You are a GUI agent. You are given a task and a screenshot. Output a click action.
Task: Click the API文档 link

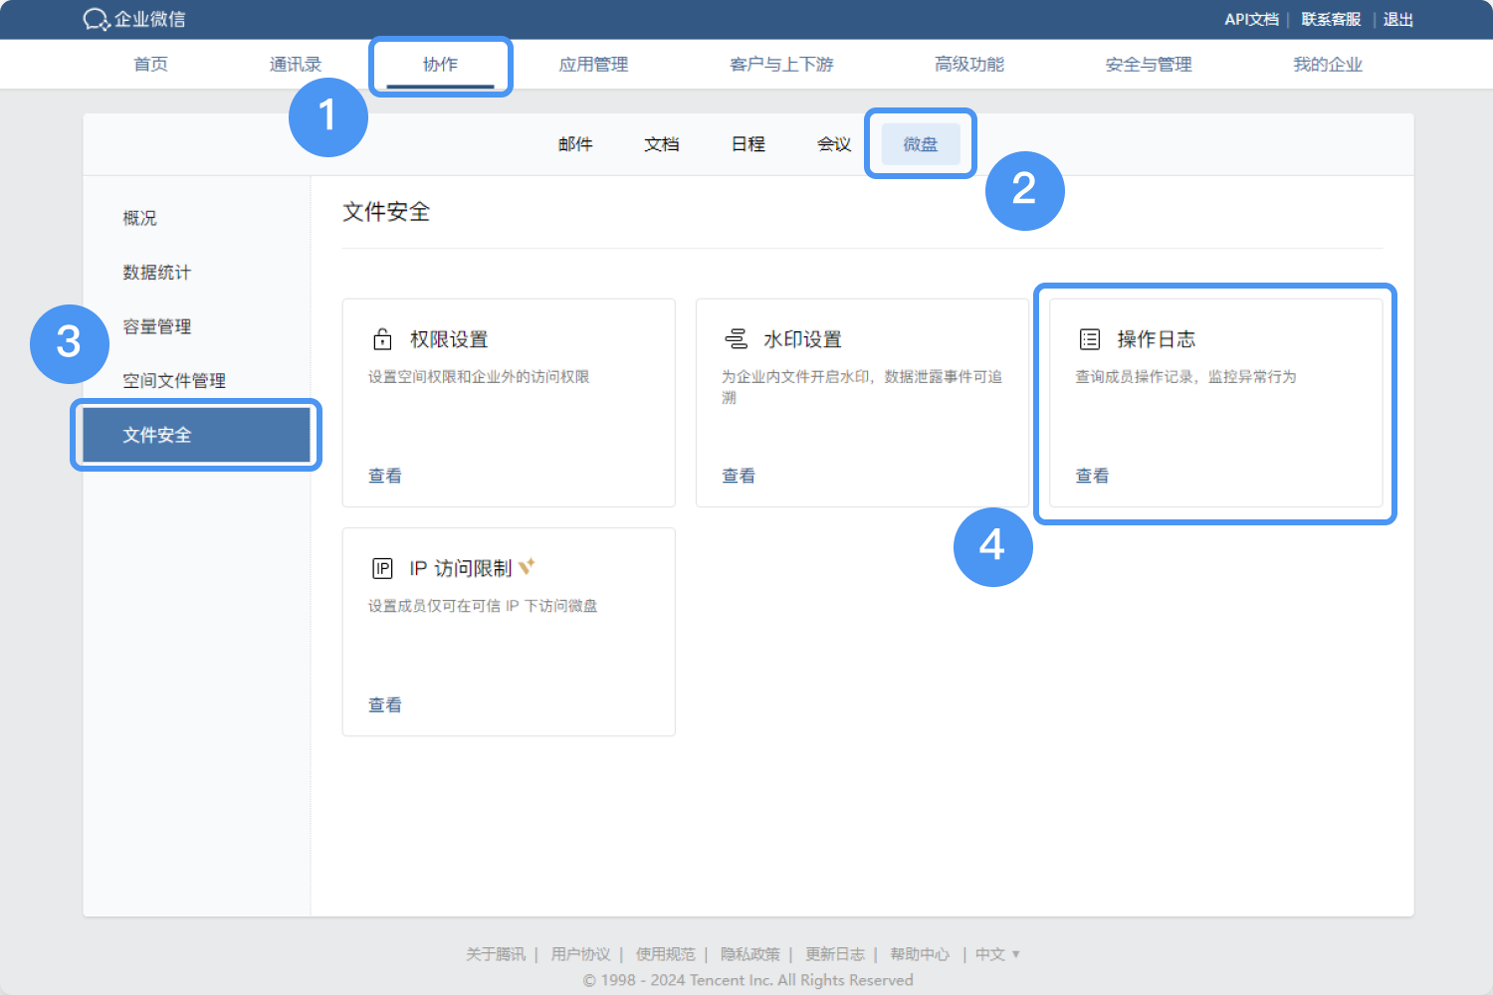click(1251, 18)
